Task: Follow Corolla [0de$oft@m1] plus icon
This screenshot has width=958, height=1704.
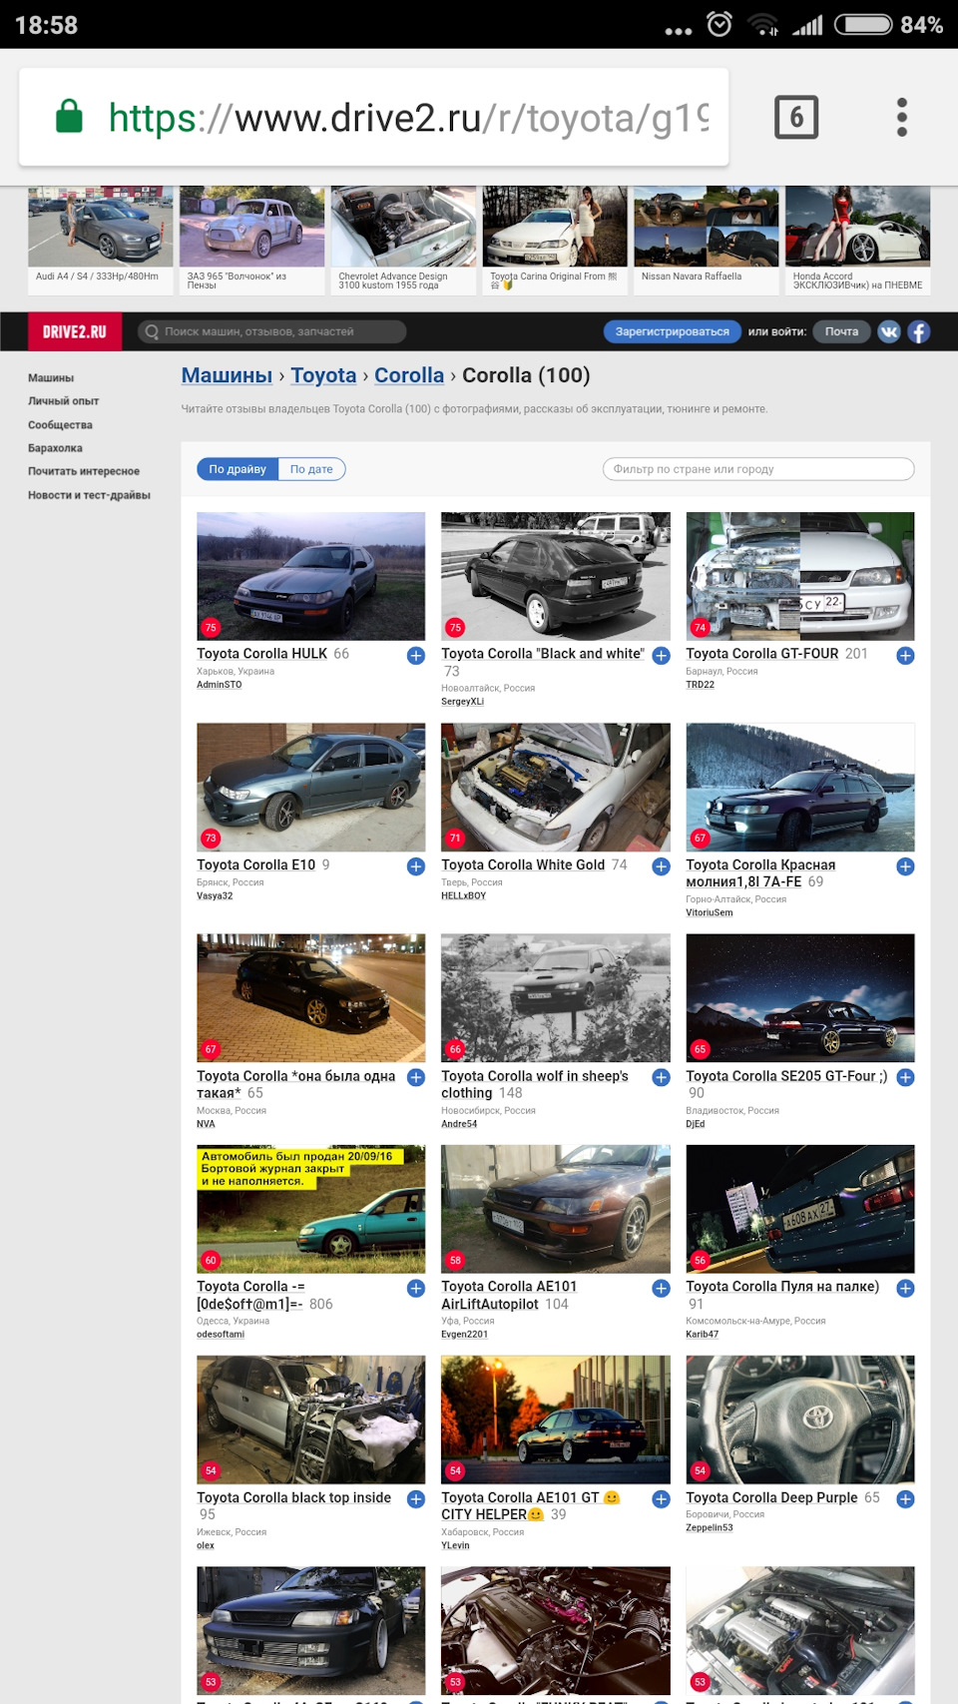Action: coord(416,1288)
